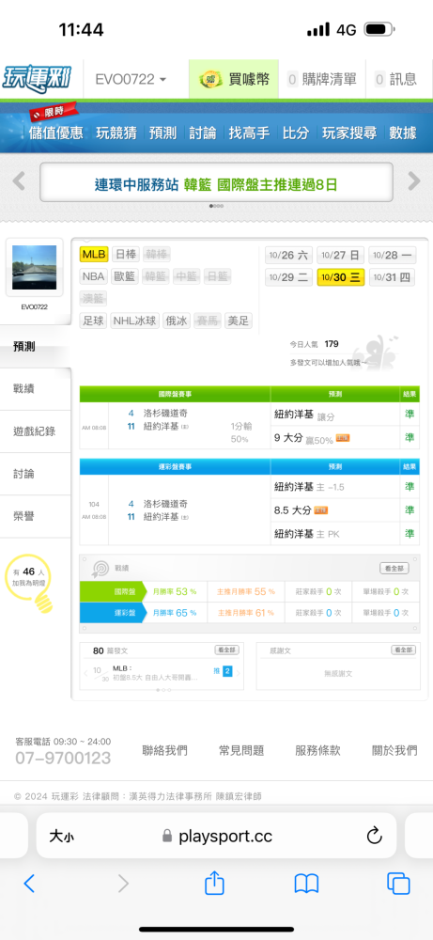The width and height of the screenshot is (433, 940).
Task: Click 主推月勝率 61% value
Action: (246, 613)
